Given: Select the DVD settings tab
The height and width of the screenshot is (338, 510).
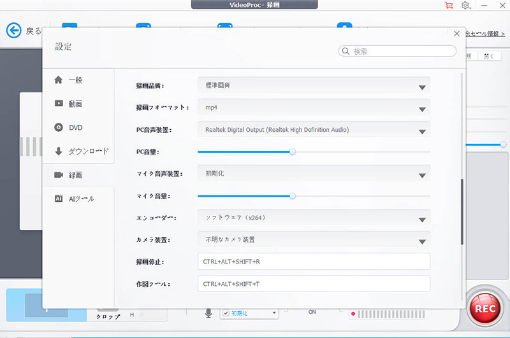Looking at the screenshot, I should tap(78, 127).
